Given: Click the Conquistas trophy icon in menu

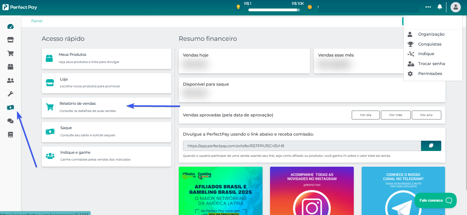Looking at the screenshot, I should click(x=410, y=44).
